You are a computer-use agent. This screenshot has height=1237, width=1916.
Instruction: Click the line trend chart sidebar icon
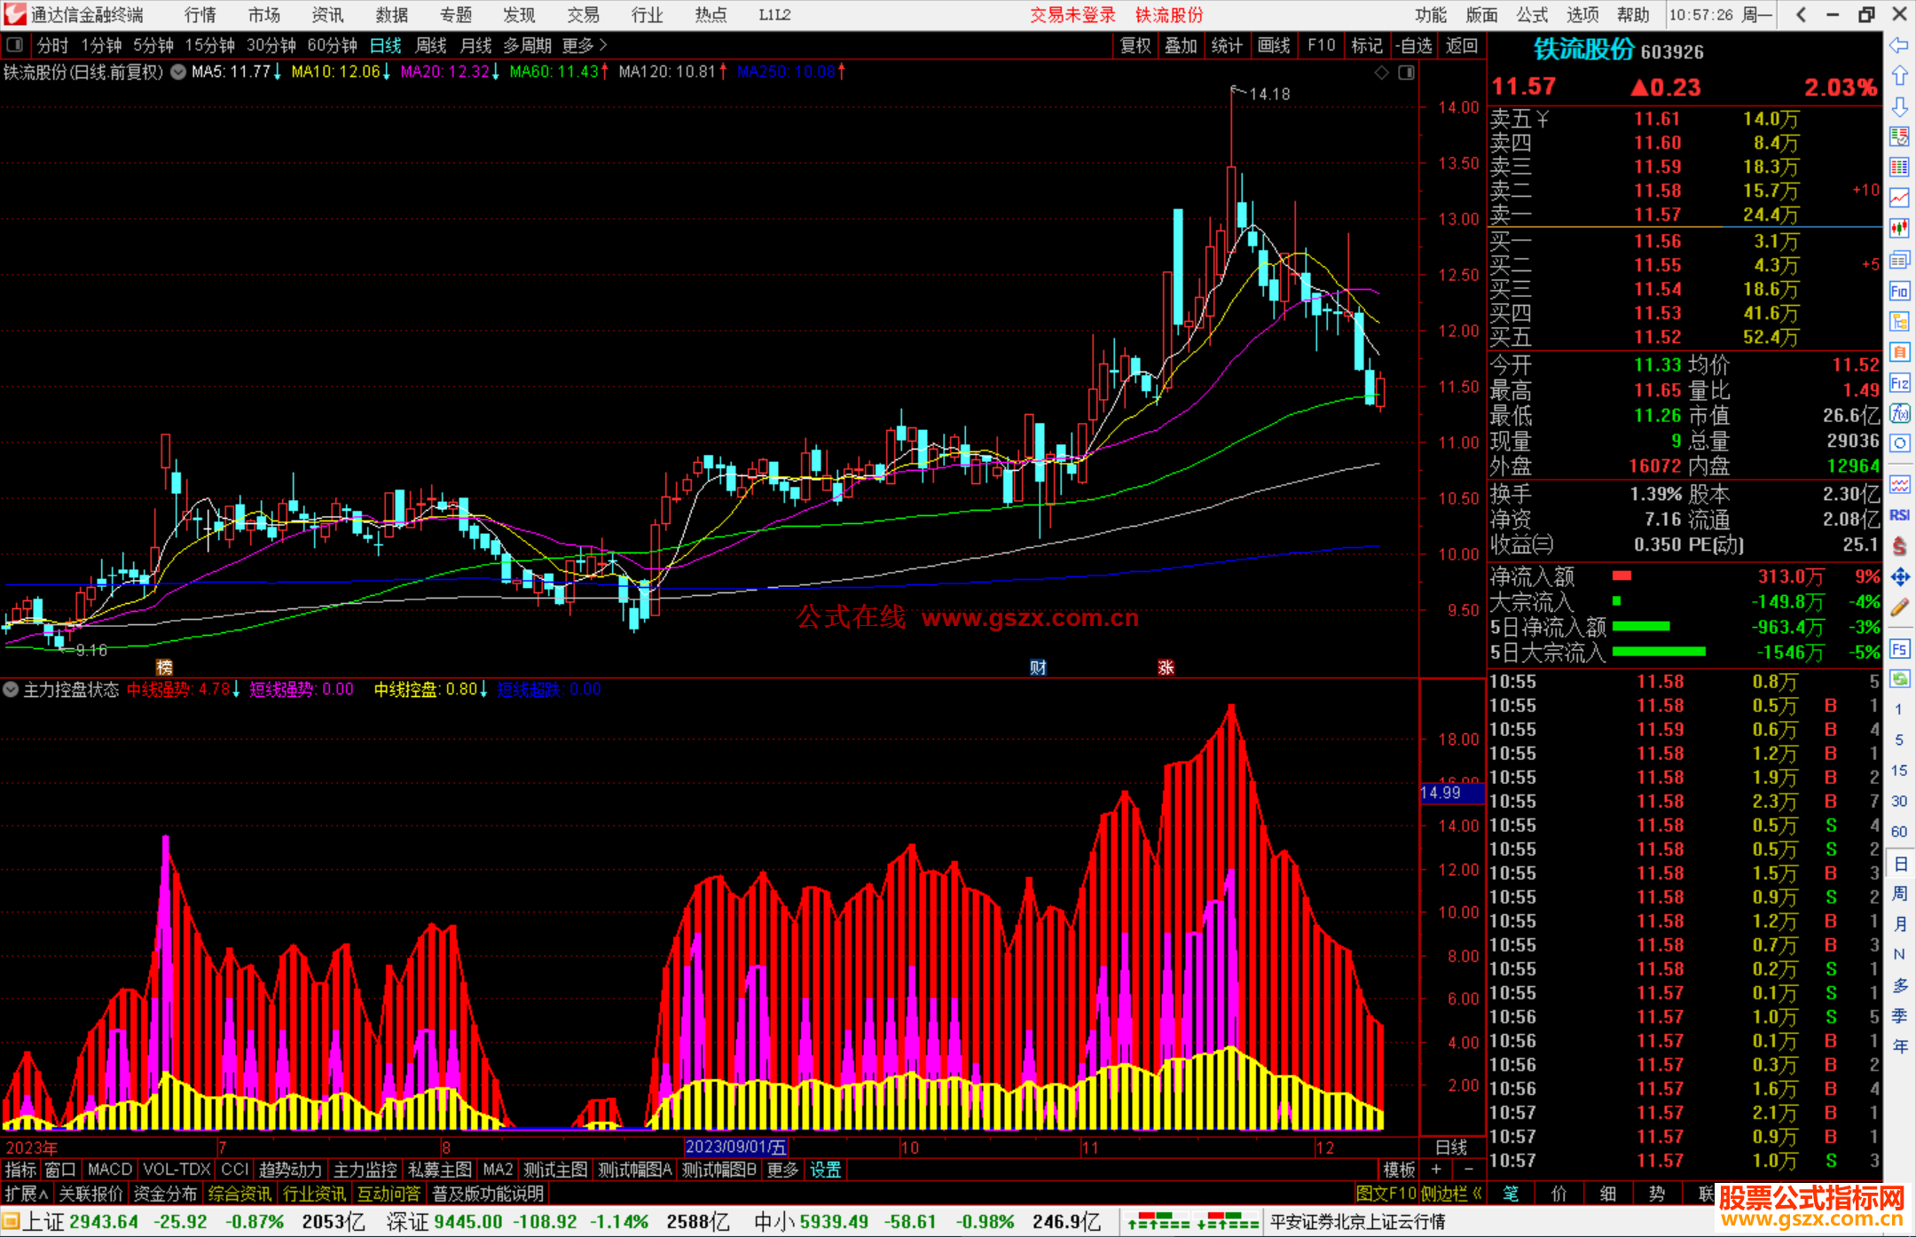1899,198
